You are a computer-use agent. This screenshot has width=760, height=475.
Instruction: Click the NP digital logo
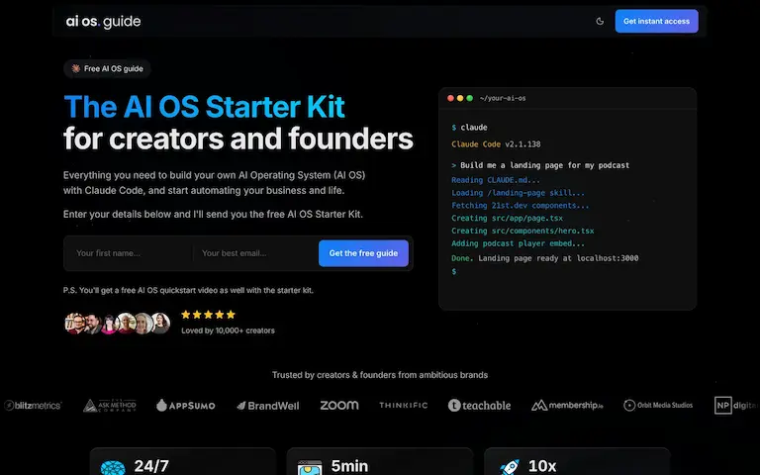click(x=736, y=405)
